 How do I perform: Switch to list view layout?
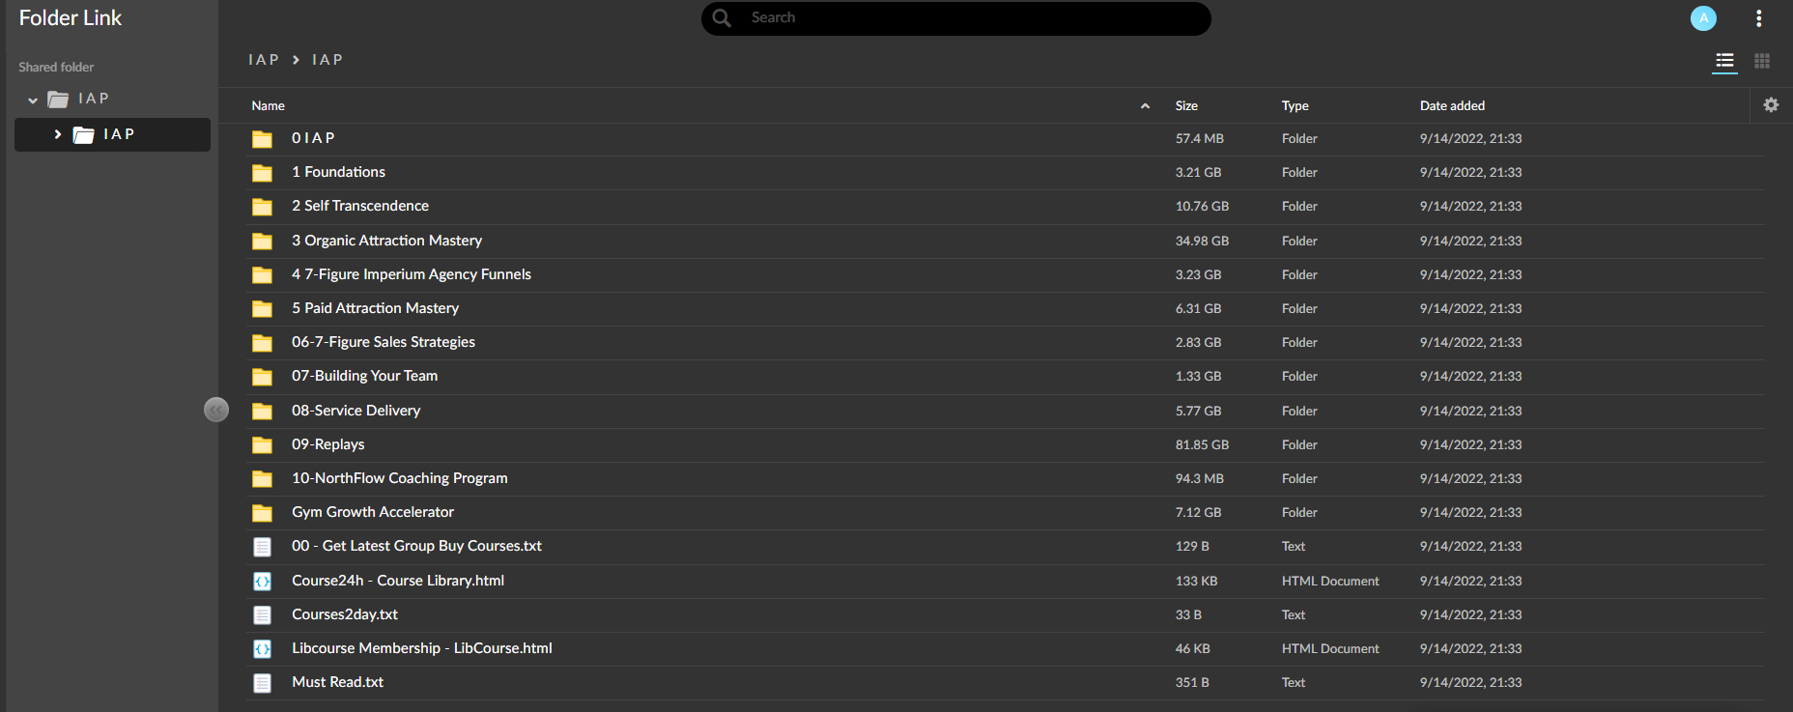click(x=1724, y=61)
